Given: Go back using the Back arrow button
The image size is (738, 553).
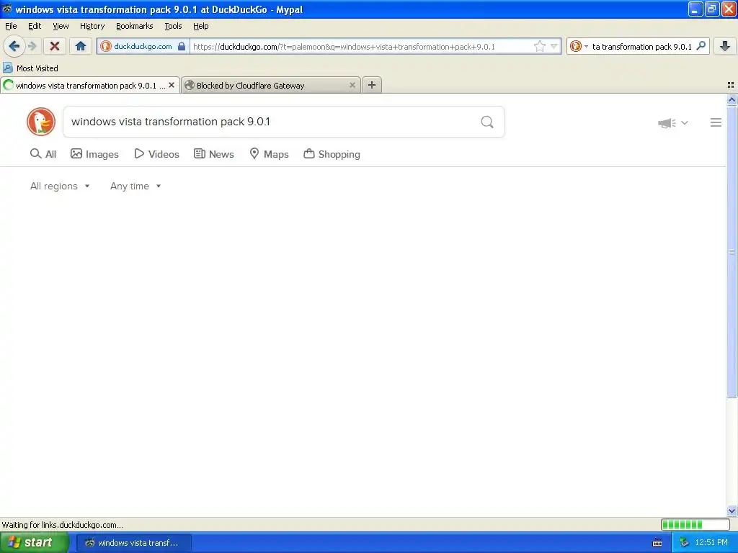Looking at the screenshot, I should pyautogui.click(x=14, y=46).
